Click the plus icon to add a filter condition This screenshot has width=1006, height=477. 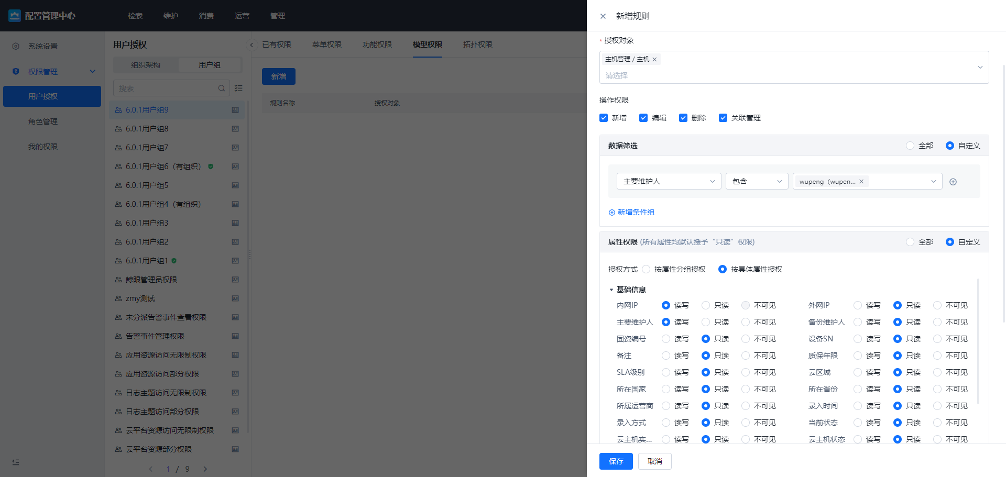point(953,181)
